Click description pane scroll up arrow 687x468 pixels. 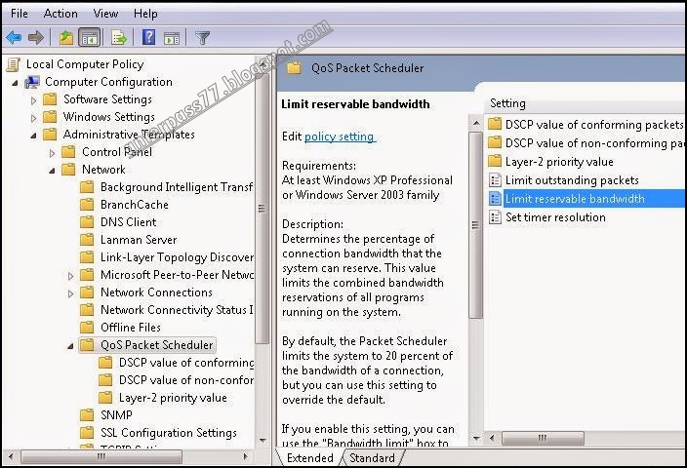pyautogui.click(x=476, y=123)
